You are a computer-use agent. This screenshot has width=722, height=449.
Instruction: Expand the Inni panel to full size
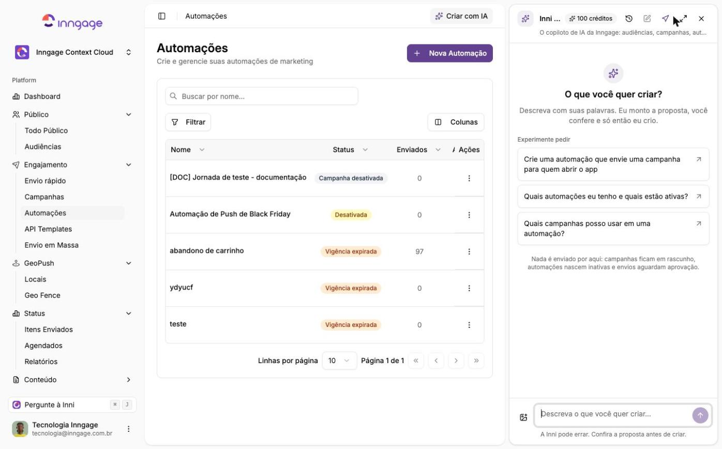click(x=683, y=19)
